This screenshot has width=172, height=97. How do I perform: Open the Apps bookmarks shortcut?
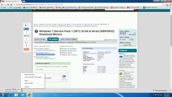click(x=3, y=8)
